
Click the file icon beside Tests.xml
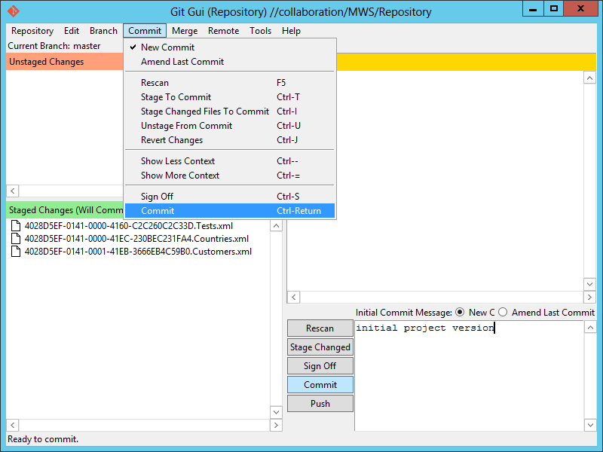(16, 226)
